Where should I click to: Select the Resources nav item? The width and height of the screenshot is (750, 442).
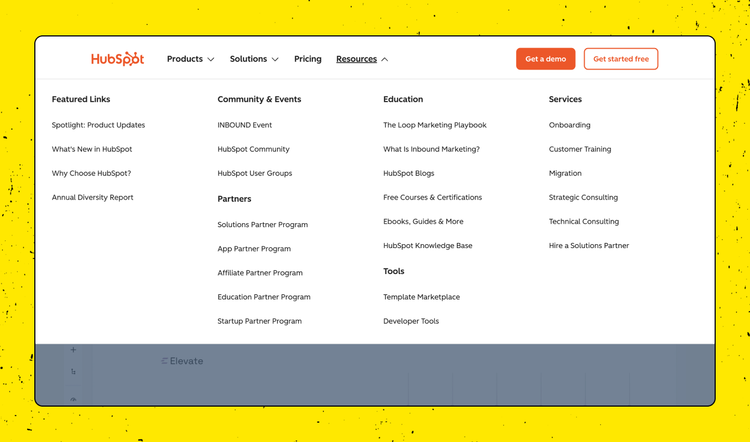[356, 59]
